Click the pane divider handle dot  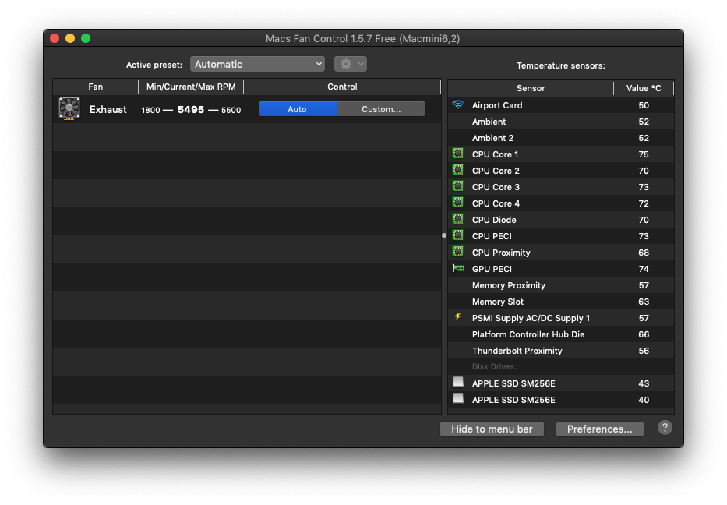[444, 235]
